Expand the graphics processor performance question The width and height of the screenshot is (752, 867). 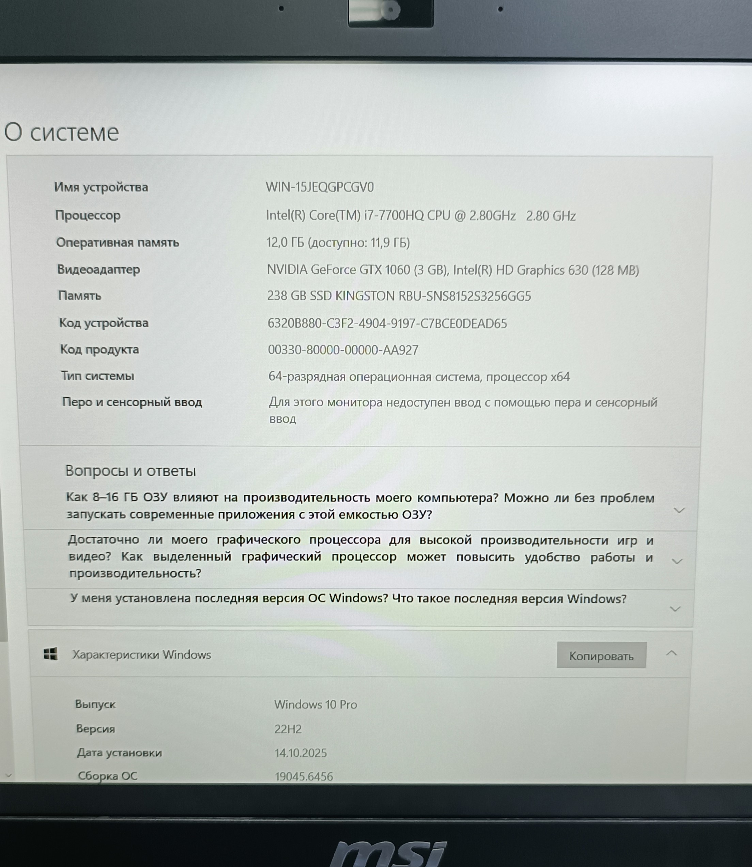click(x=677, y=561)
